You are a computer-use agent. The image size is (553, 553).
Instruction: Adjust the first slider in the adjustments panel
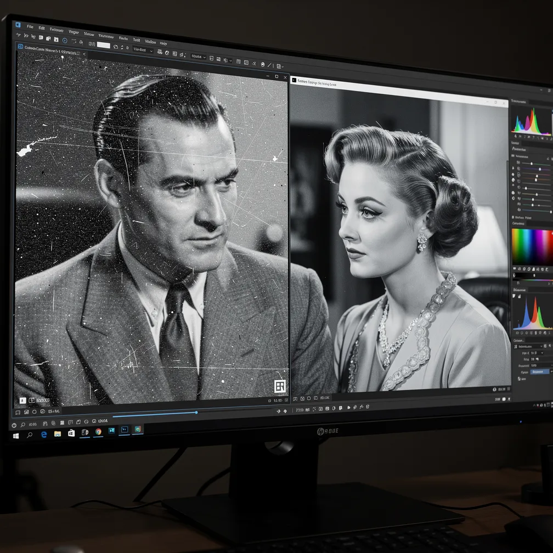[532, 163]
